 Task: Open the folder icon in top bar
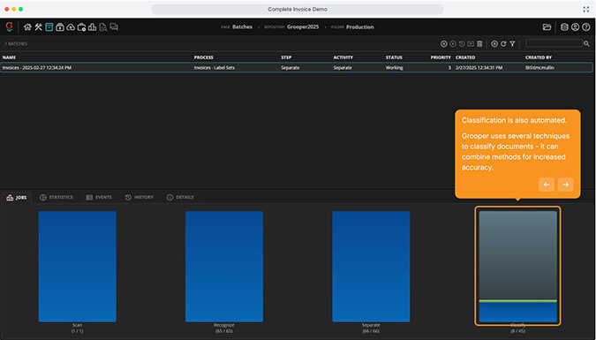pos(547,27)
